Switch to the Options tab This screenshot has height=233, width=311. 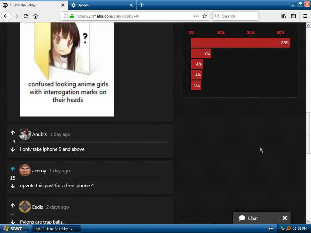(x=102, y=5)
